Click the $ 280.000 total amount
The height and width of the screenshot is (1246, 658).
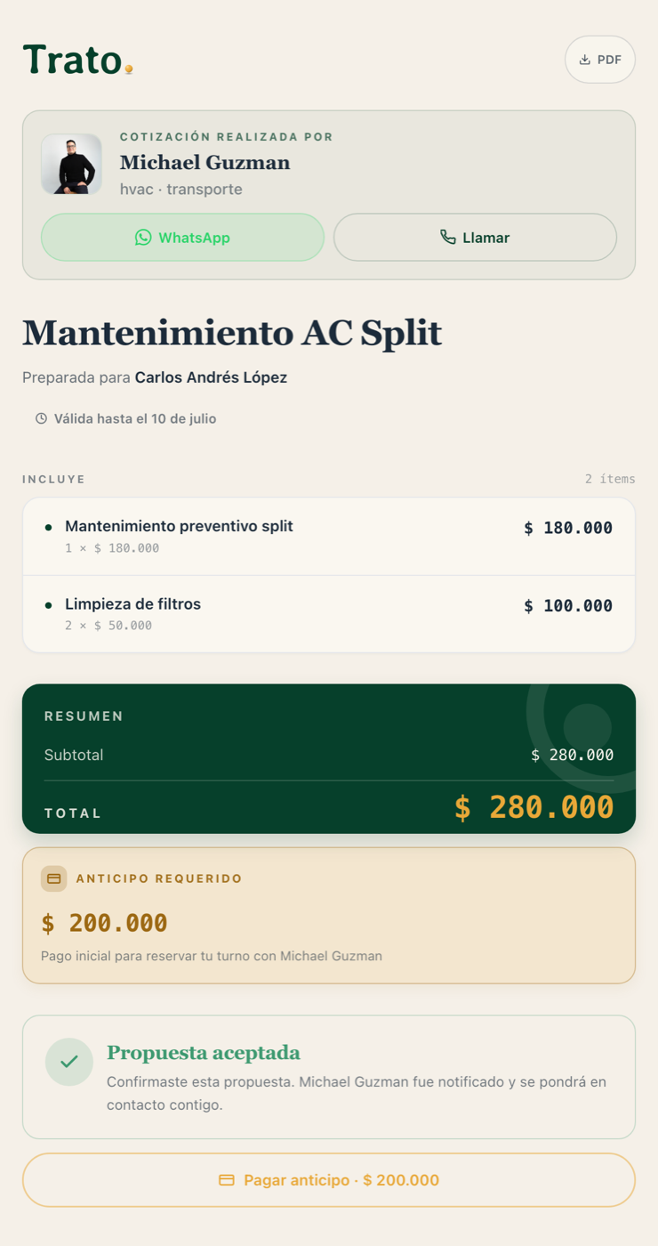(x=534, y=807)
